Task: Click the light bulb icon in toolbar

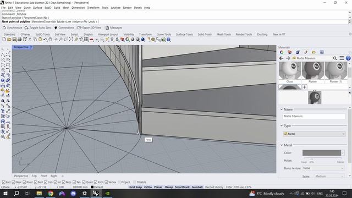Action: click(112, 40)
